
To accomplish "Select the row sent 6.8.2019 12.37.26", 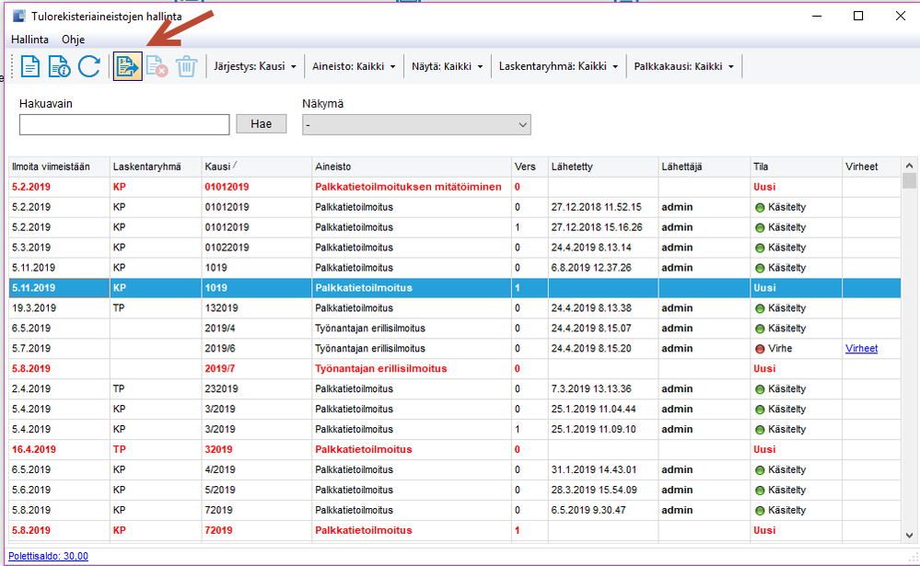I will (455, 268).
